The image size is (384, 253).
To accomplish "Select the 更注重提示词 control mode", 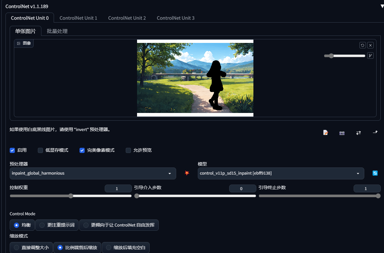I will (57, 225).
